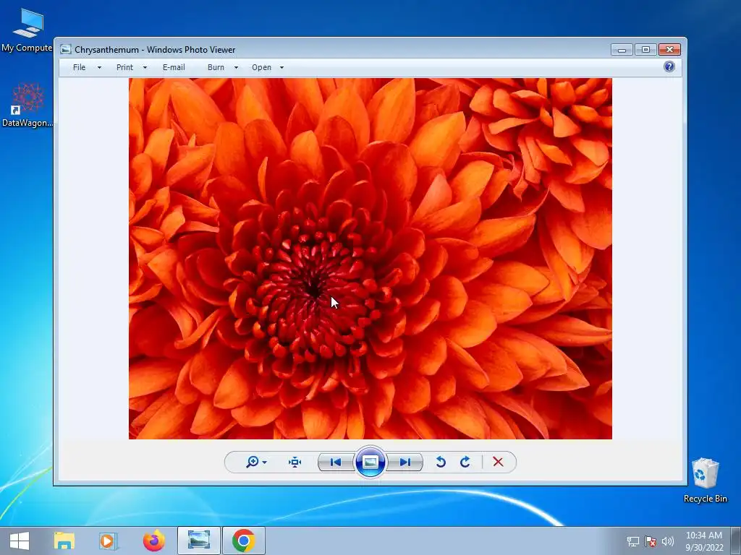The width and height of the screenshot is (741, 555).
Task: Click the Photo Viewer taskbar button
Action: coord(199,541)
